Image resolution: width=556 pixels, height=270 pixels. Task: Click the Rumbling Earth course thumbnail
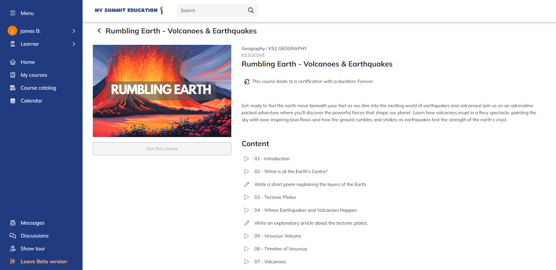162,91
